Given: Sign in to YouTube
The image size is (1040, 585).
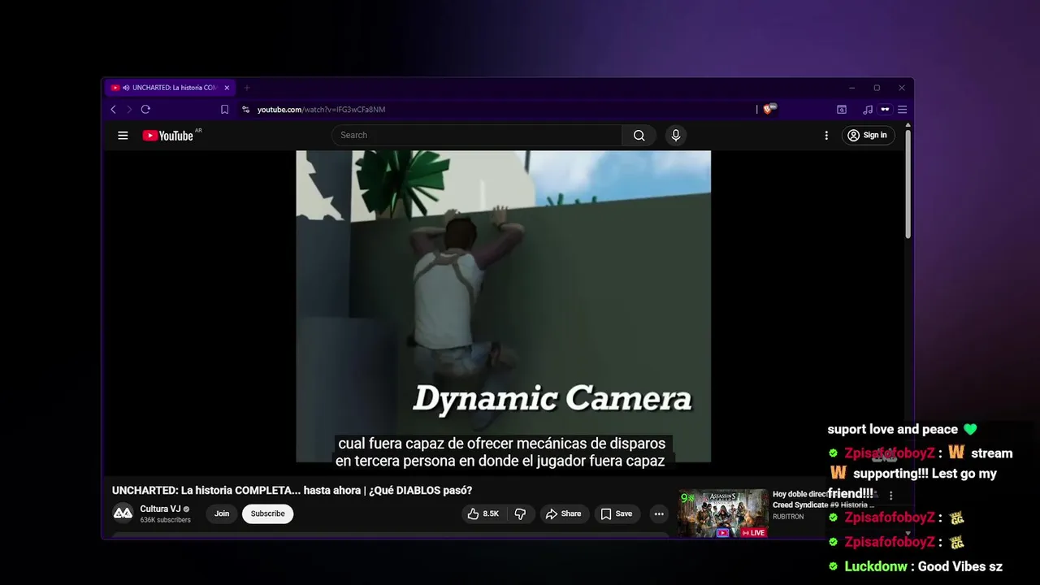Looking at the screenshot, I should [x=868, y=136].
